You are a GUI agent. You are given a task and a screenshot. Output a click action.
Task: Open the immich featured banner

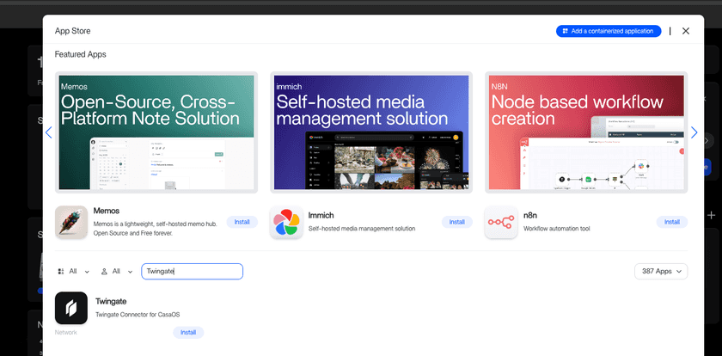(x=371, y=132)
